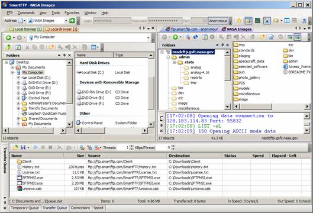Image resolution: width=313 pixels, height=213 pixels.
Task: Switch to the Connections tab
Action: point(80,208)
